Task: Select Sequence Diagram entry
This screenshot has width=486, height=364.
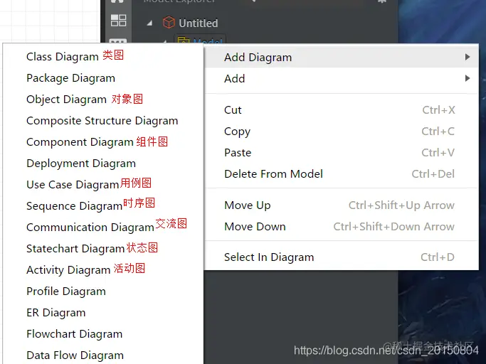Action: pyautogui.click(x=103, y=206)
